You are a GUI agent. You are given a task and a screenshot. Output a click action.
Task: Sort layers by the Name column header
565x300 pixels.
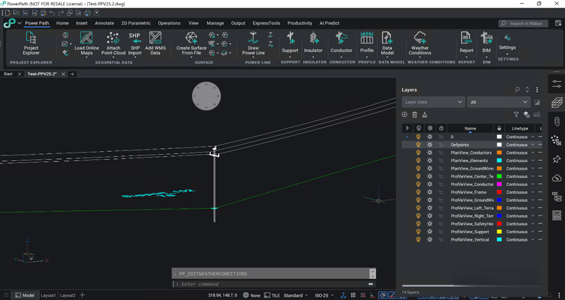(x=470, y=128)
